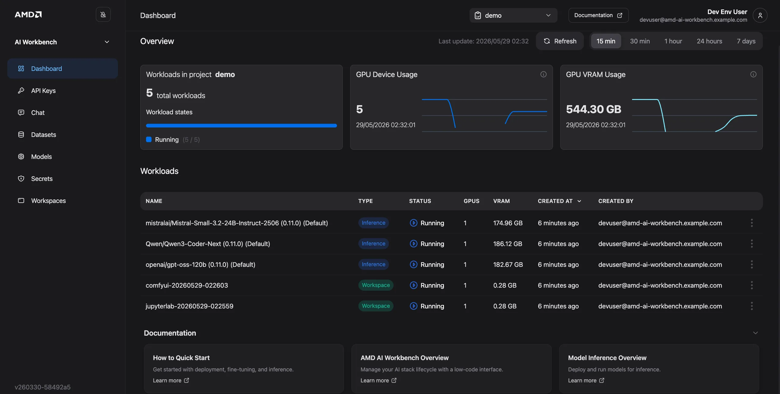This screenshot has width=780, height=394.
Task: Click GPU VRAM Usage info icon
Action: coord(753,74)
